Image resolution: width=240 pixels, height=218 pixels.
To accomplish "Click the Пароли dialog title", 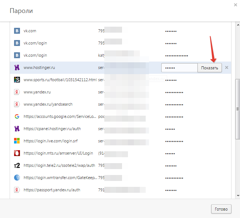I will [21, 11].
